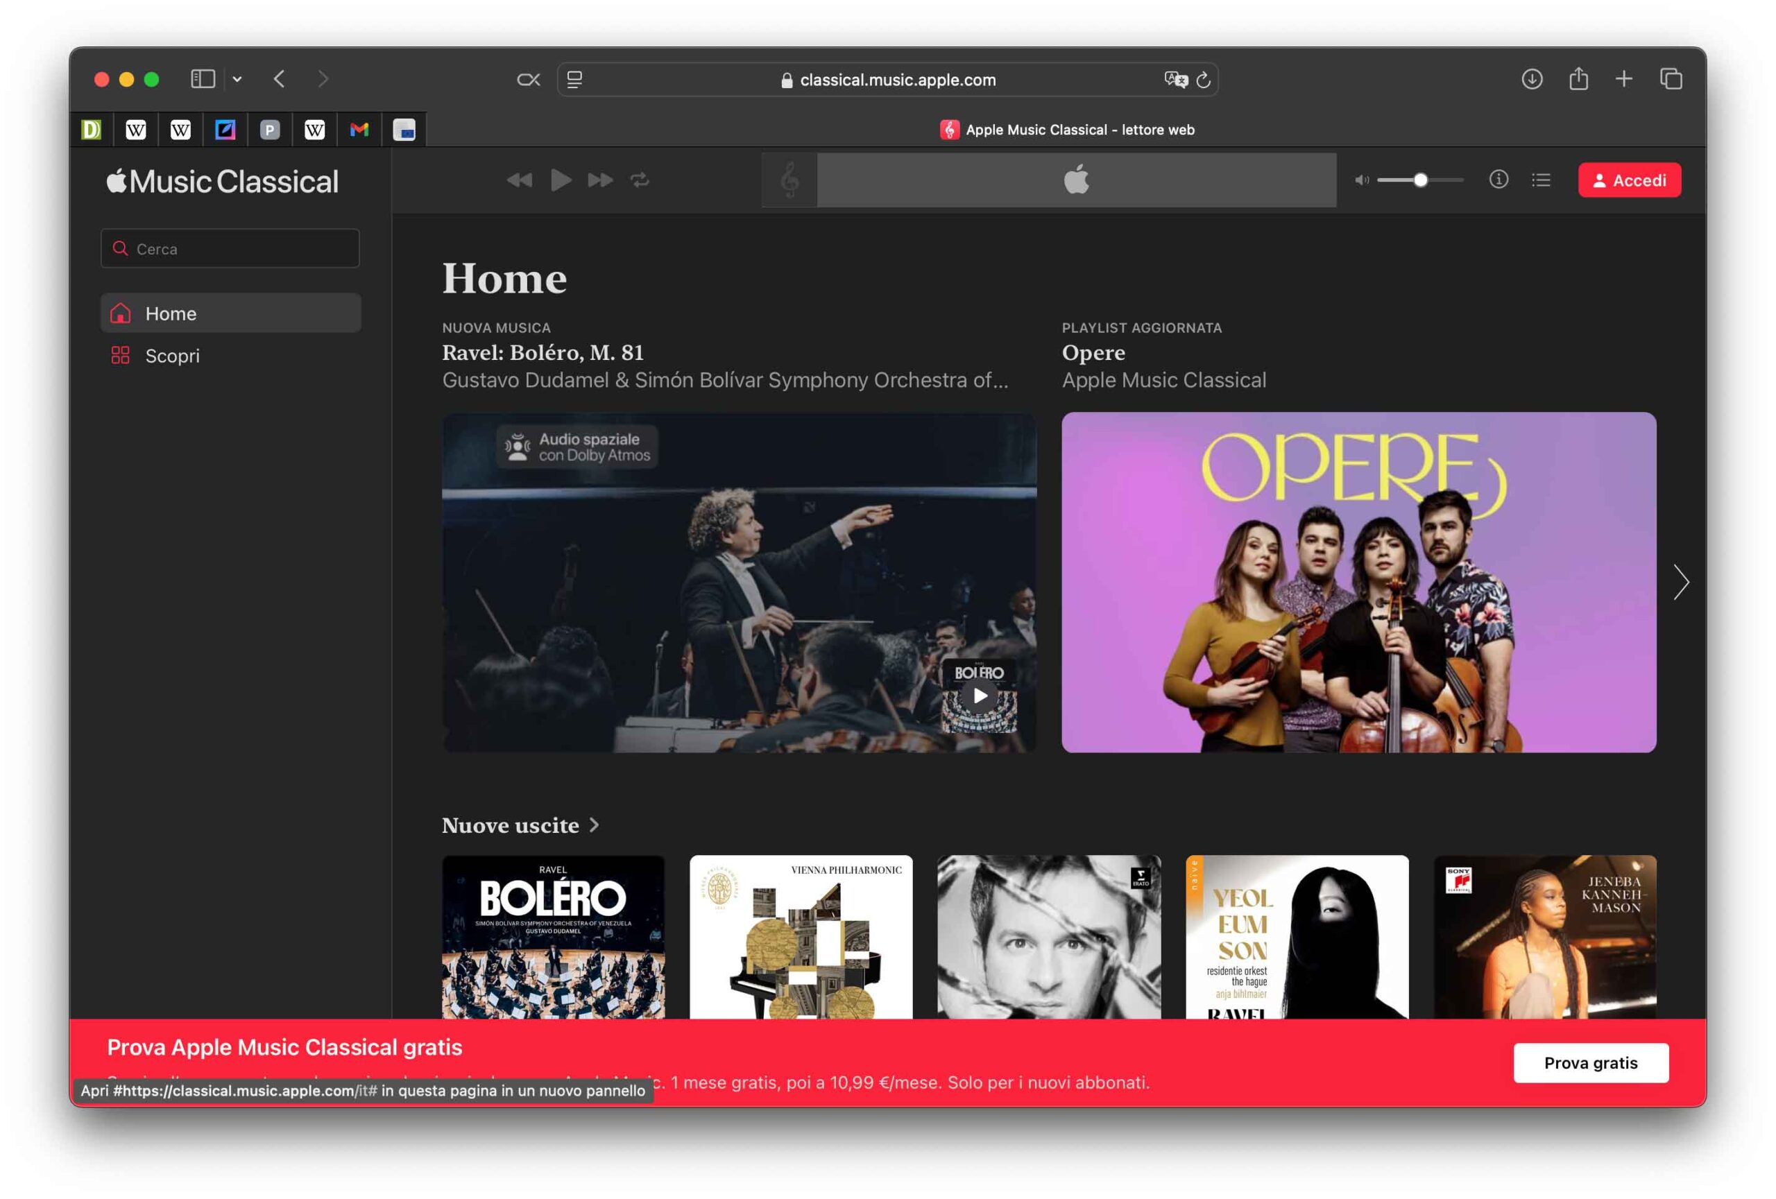1776x1199 pixels.
Task: Click the fast-forward next track icon
Action: 600,180
